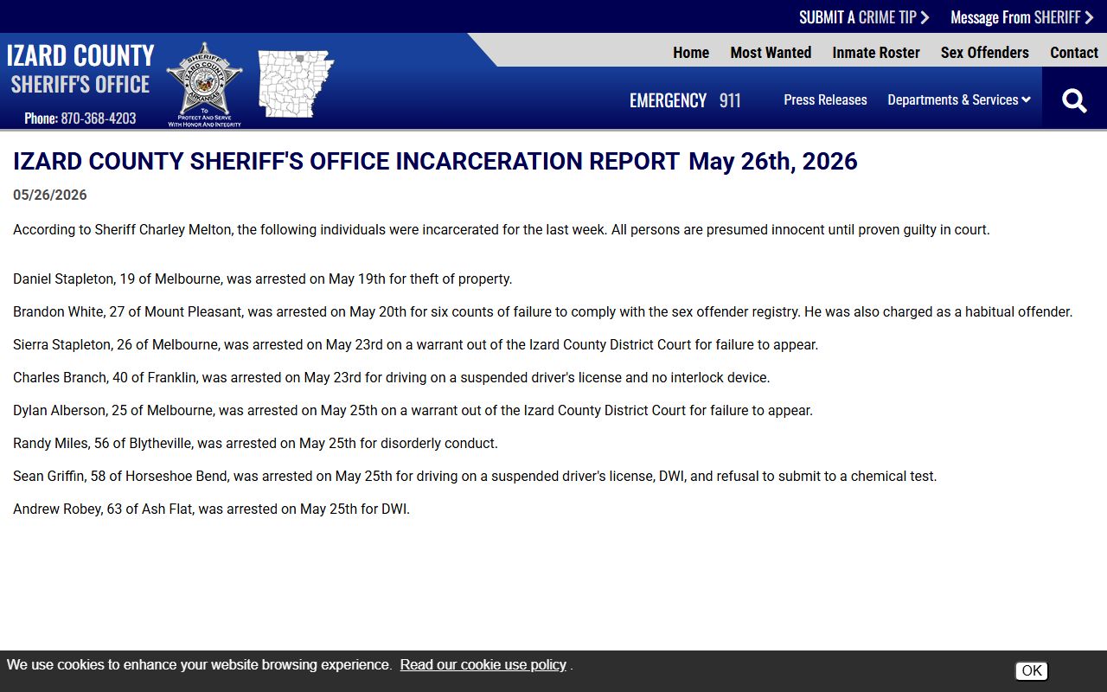1107x692 pixels.
Task: Go to the Home page
Action: 691,53
